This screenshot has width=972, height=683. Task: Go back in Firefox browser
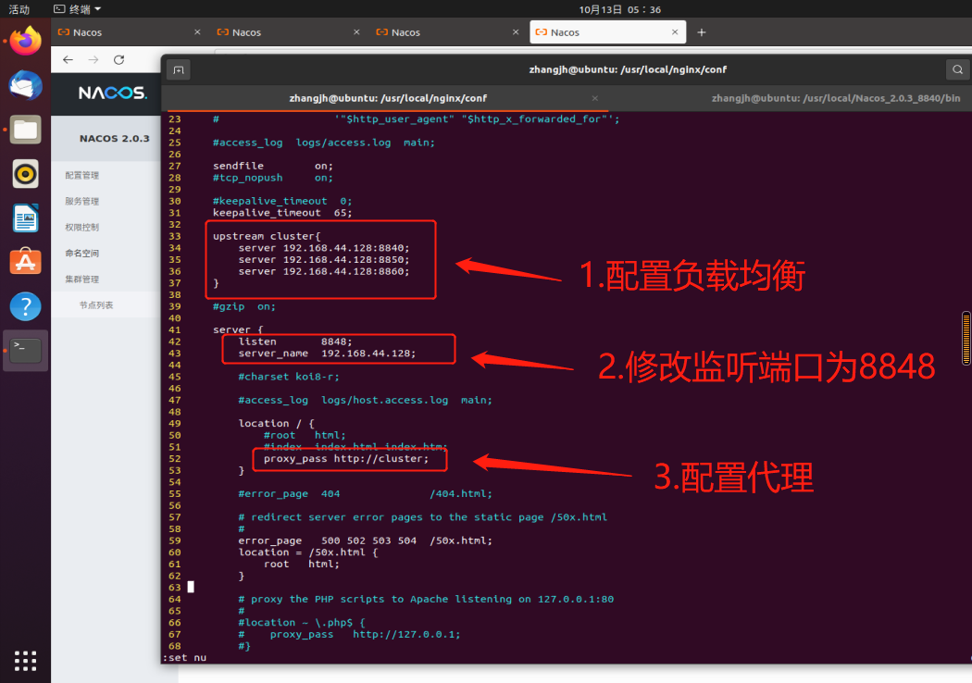[x=69, y=59]
